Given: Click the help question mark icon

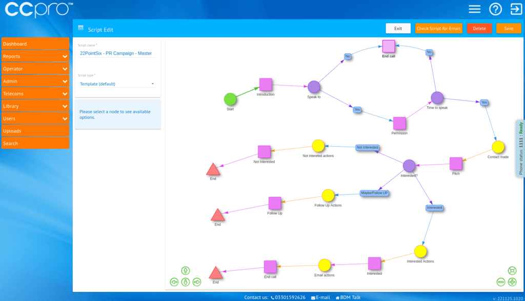Looking at the screenshot, I should point(495,9).
